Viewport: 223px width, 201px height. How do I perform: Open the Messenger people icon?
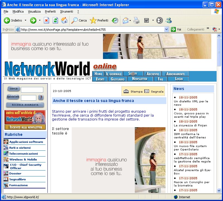pos(169,20)
